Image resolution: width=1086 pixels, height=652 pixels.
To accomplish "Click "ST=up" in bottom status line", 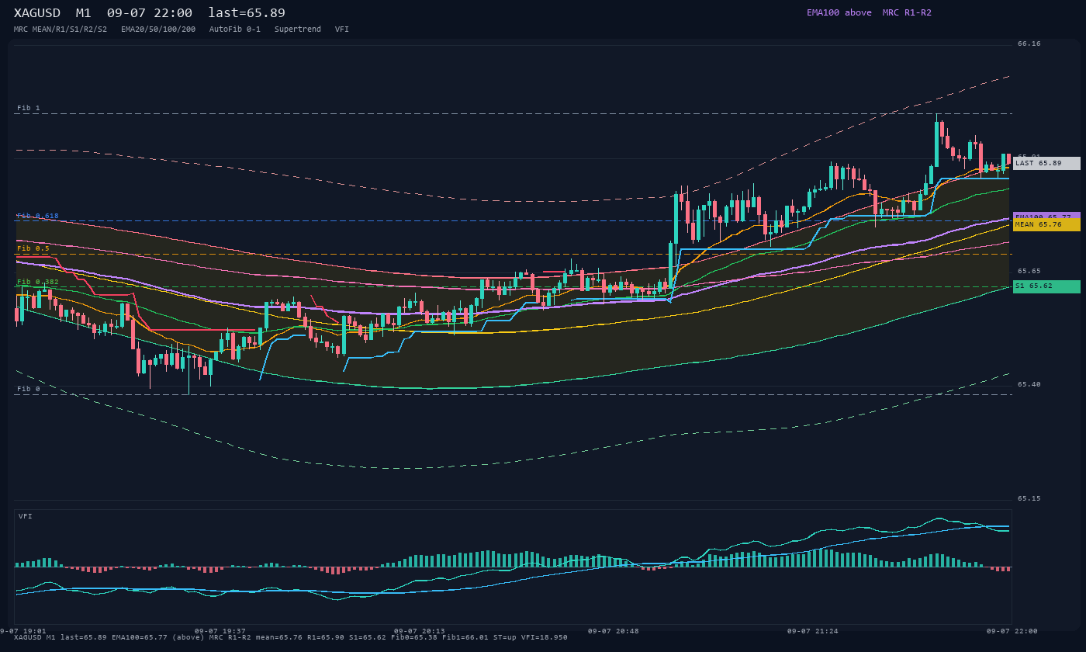I will [x=505, y=637].
